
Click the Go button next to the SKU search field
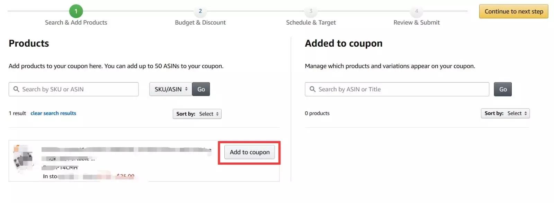click(x=201, y=89)
